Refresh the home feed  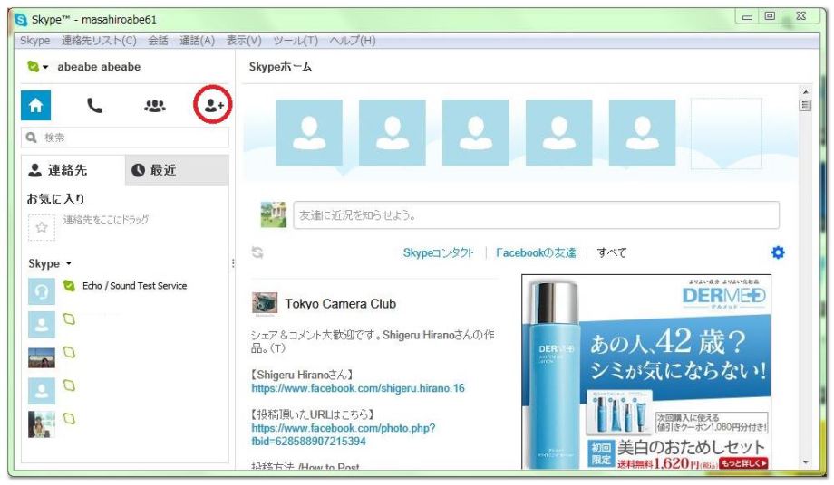pyautogui.click(x=257, y=252)
